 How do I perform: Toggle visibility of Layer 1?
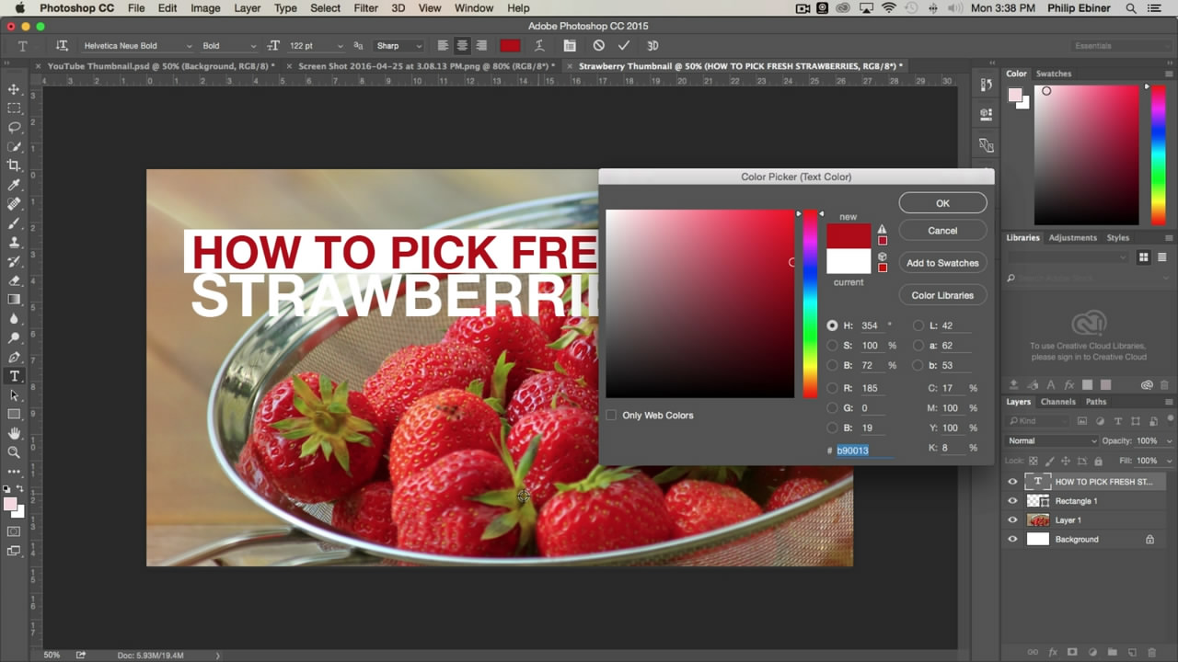(1012, 519)
